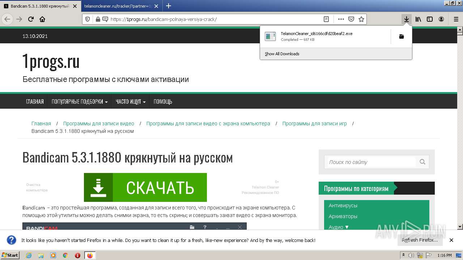Screen dimensions: 463x260
Task: Open Архиваторы category
Action: [343, 216]
